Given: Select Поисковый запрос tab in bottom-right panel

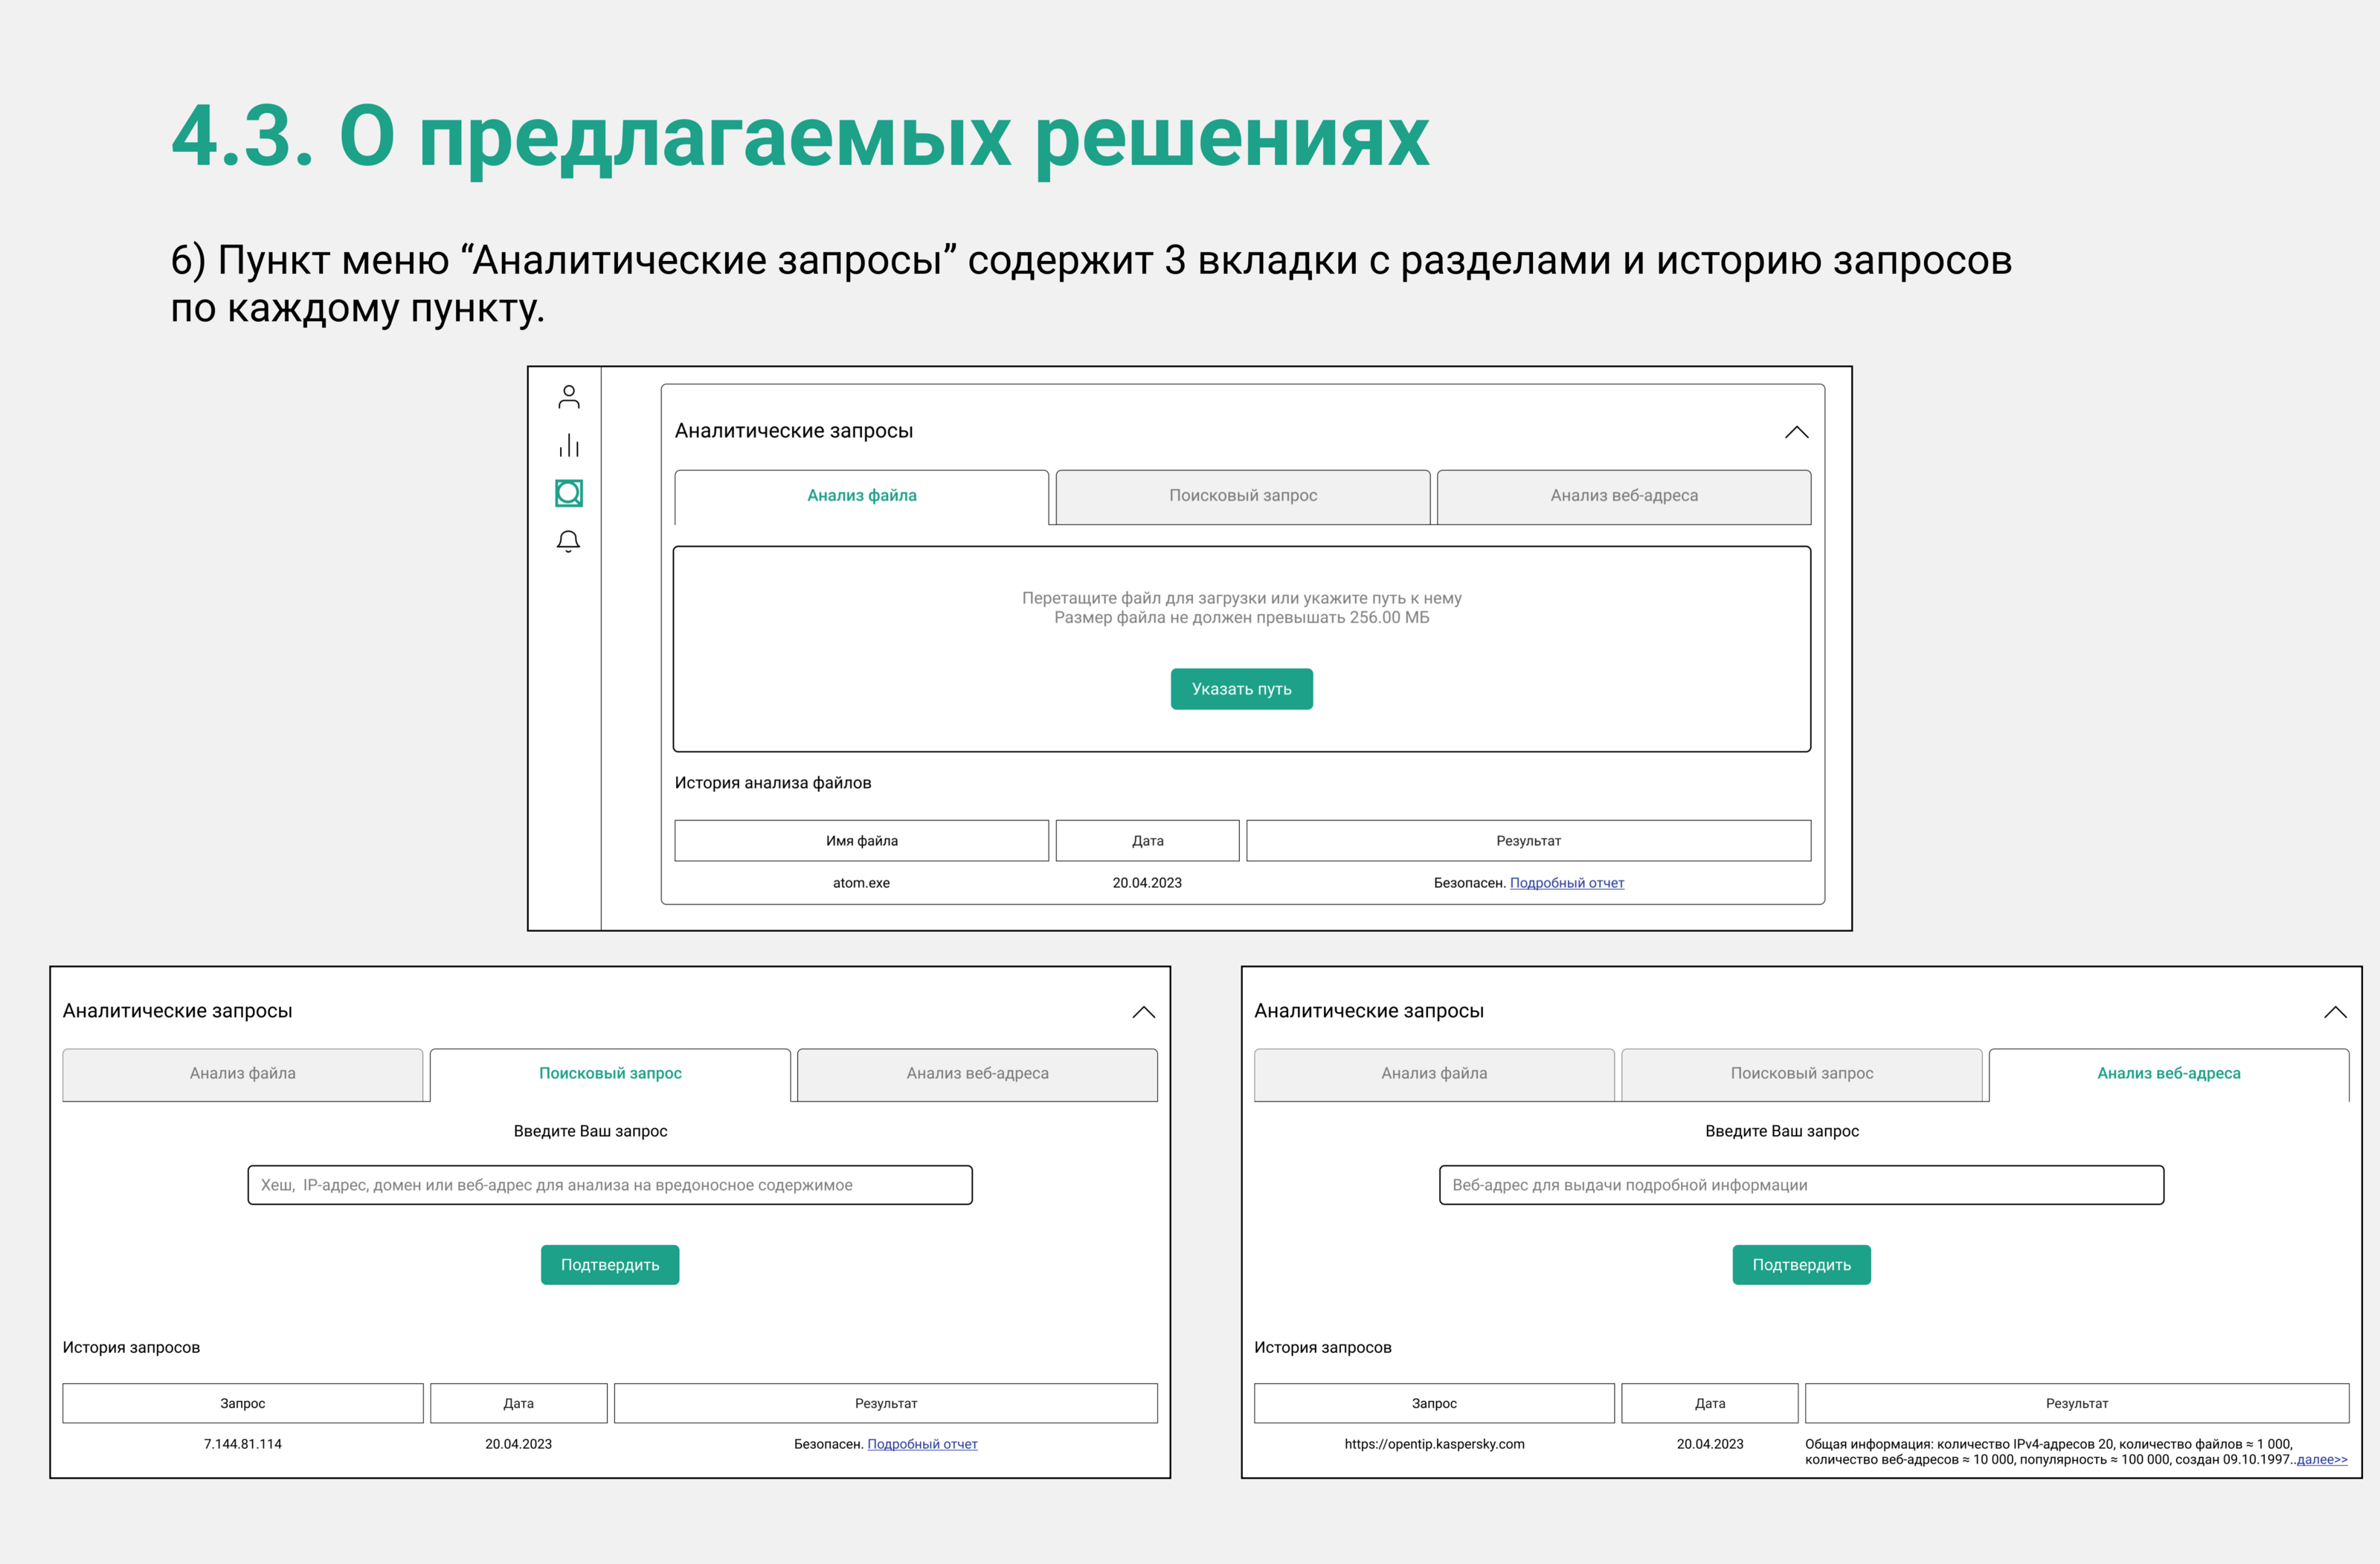Looking at the screenshot, I should [x=1801, y=1074].
